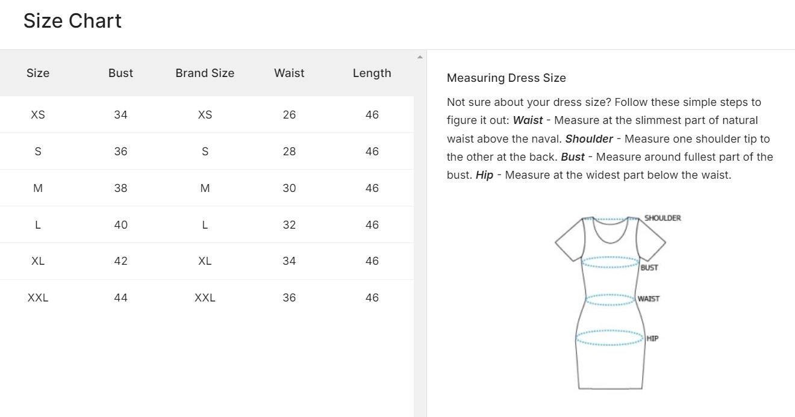The image size is (795, 417).
Task: Click the Brand Size column header
Action: pos(205,73)
